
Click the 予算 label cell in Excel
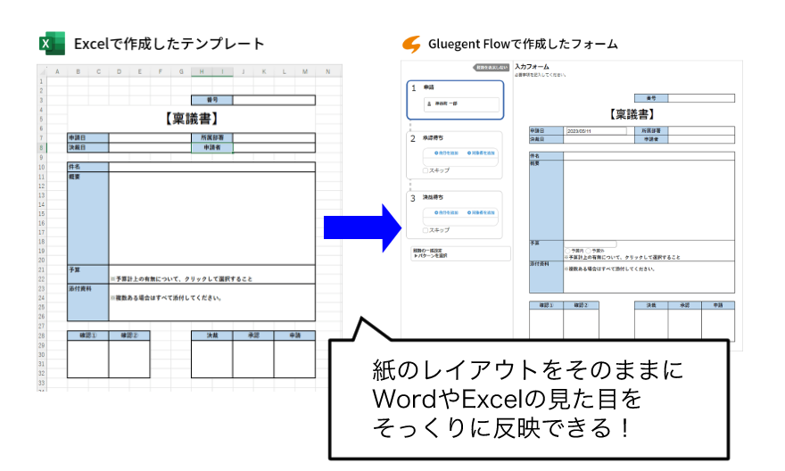88,274
